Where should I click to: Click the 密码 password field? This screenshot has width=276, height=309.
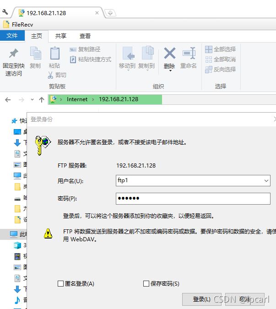[x=193, y=198]
